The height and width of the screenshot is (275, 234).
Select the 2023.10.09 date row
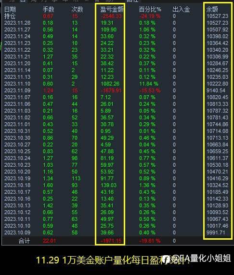[x=17, y=233]
